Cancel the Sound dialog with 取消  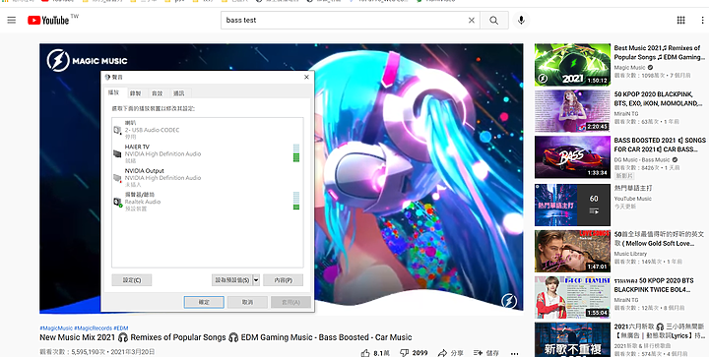[247, 302]
